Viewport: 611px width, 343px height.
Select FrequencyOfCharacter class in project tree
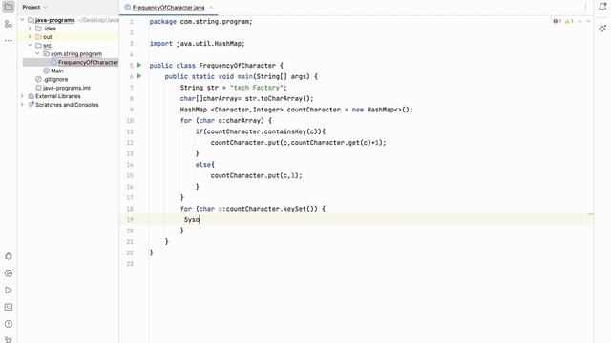(x=88, y=62)
